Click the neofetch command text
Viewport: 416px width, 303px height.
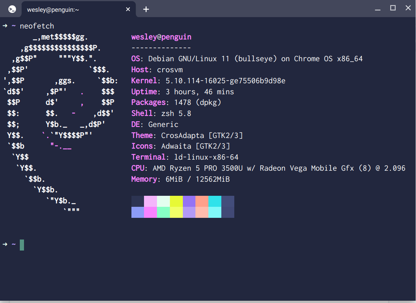37,26
